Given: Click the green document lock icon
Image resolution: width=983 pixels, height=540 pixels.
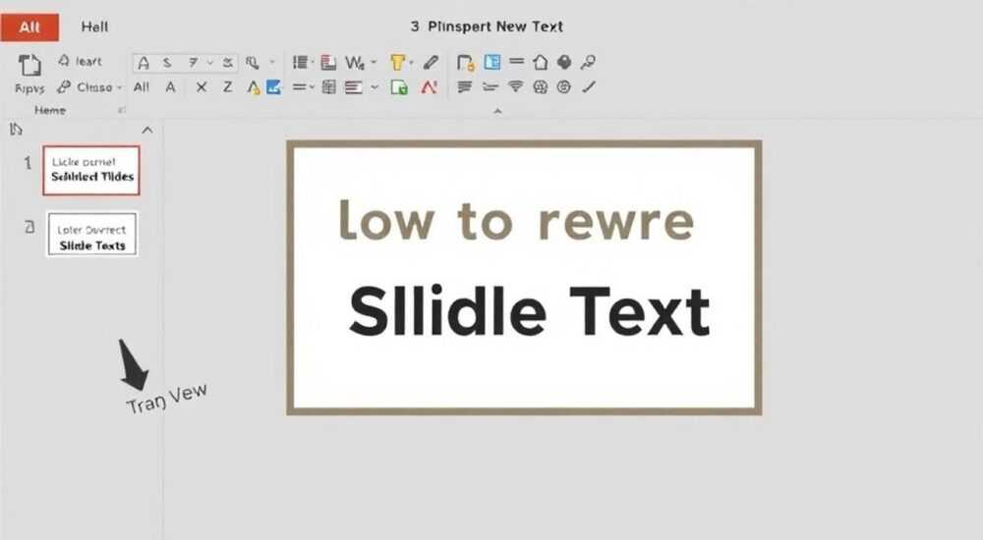Looking at the screenshot, I should pyautogui.click(x=399, y=87).
